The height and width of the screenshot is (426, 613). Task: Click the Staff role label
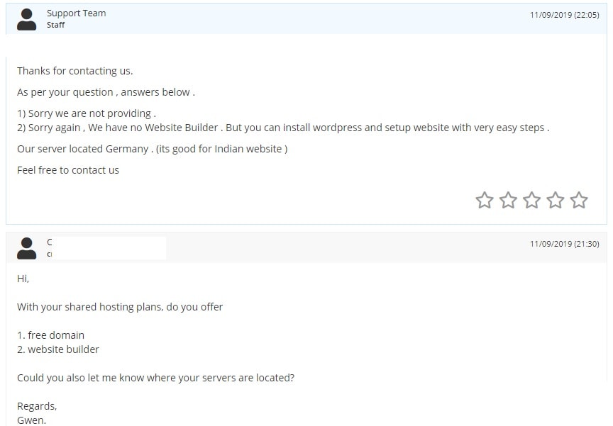pos(55,25)
